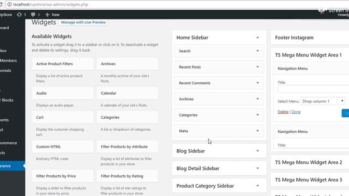Expand the Meta widget

point(257,131)
